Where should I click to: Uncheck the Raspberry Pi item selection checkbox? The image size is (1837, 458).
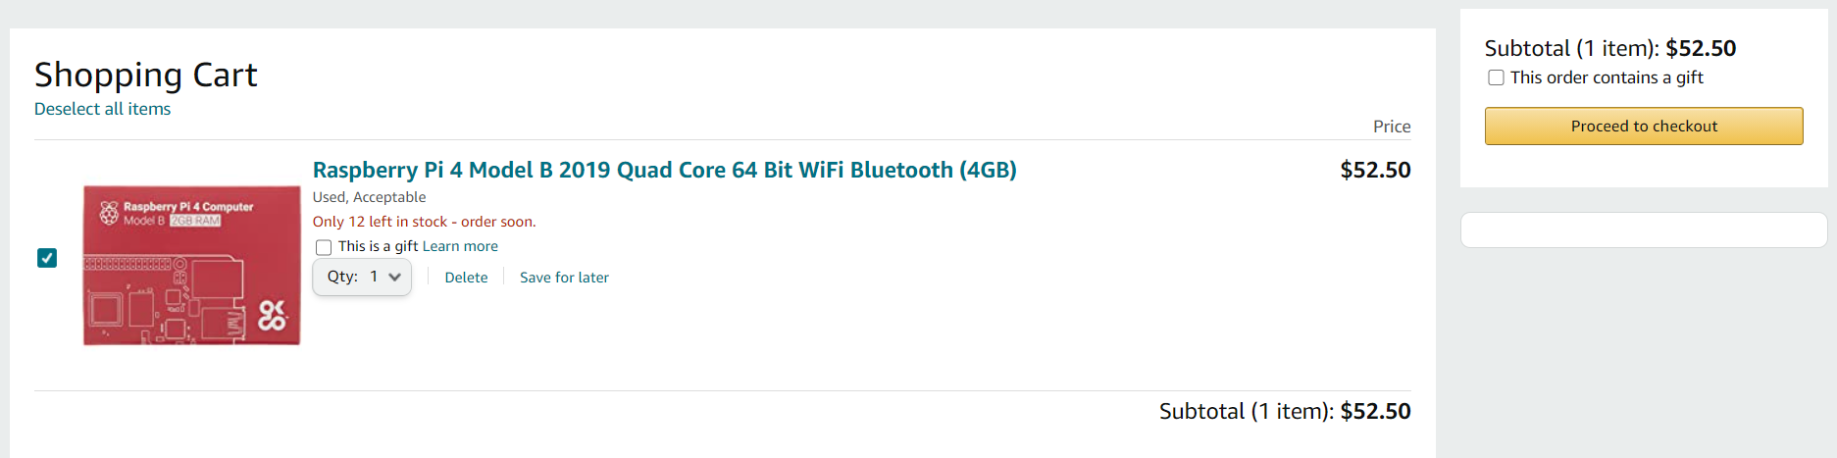(x=47, y=258)
